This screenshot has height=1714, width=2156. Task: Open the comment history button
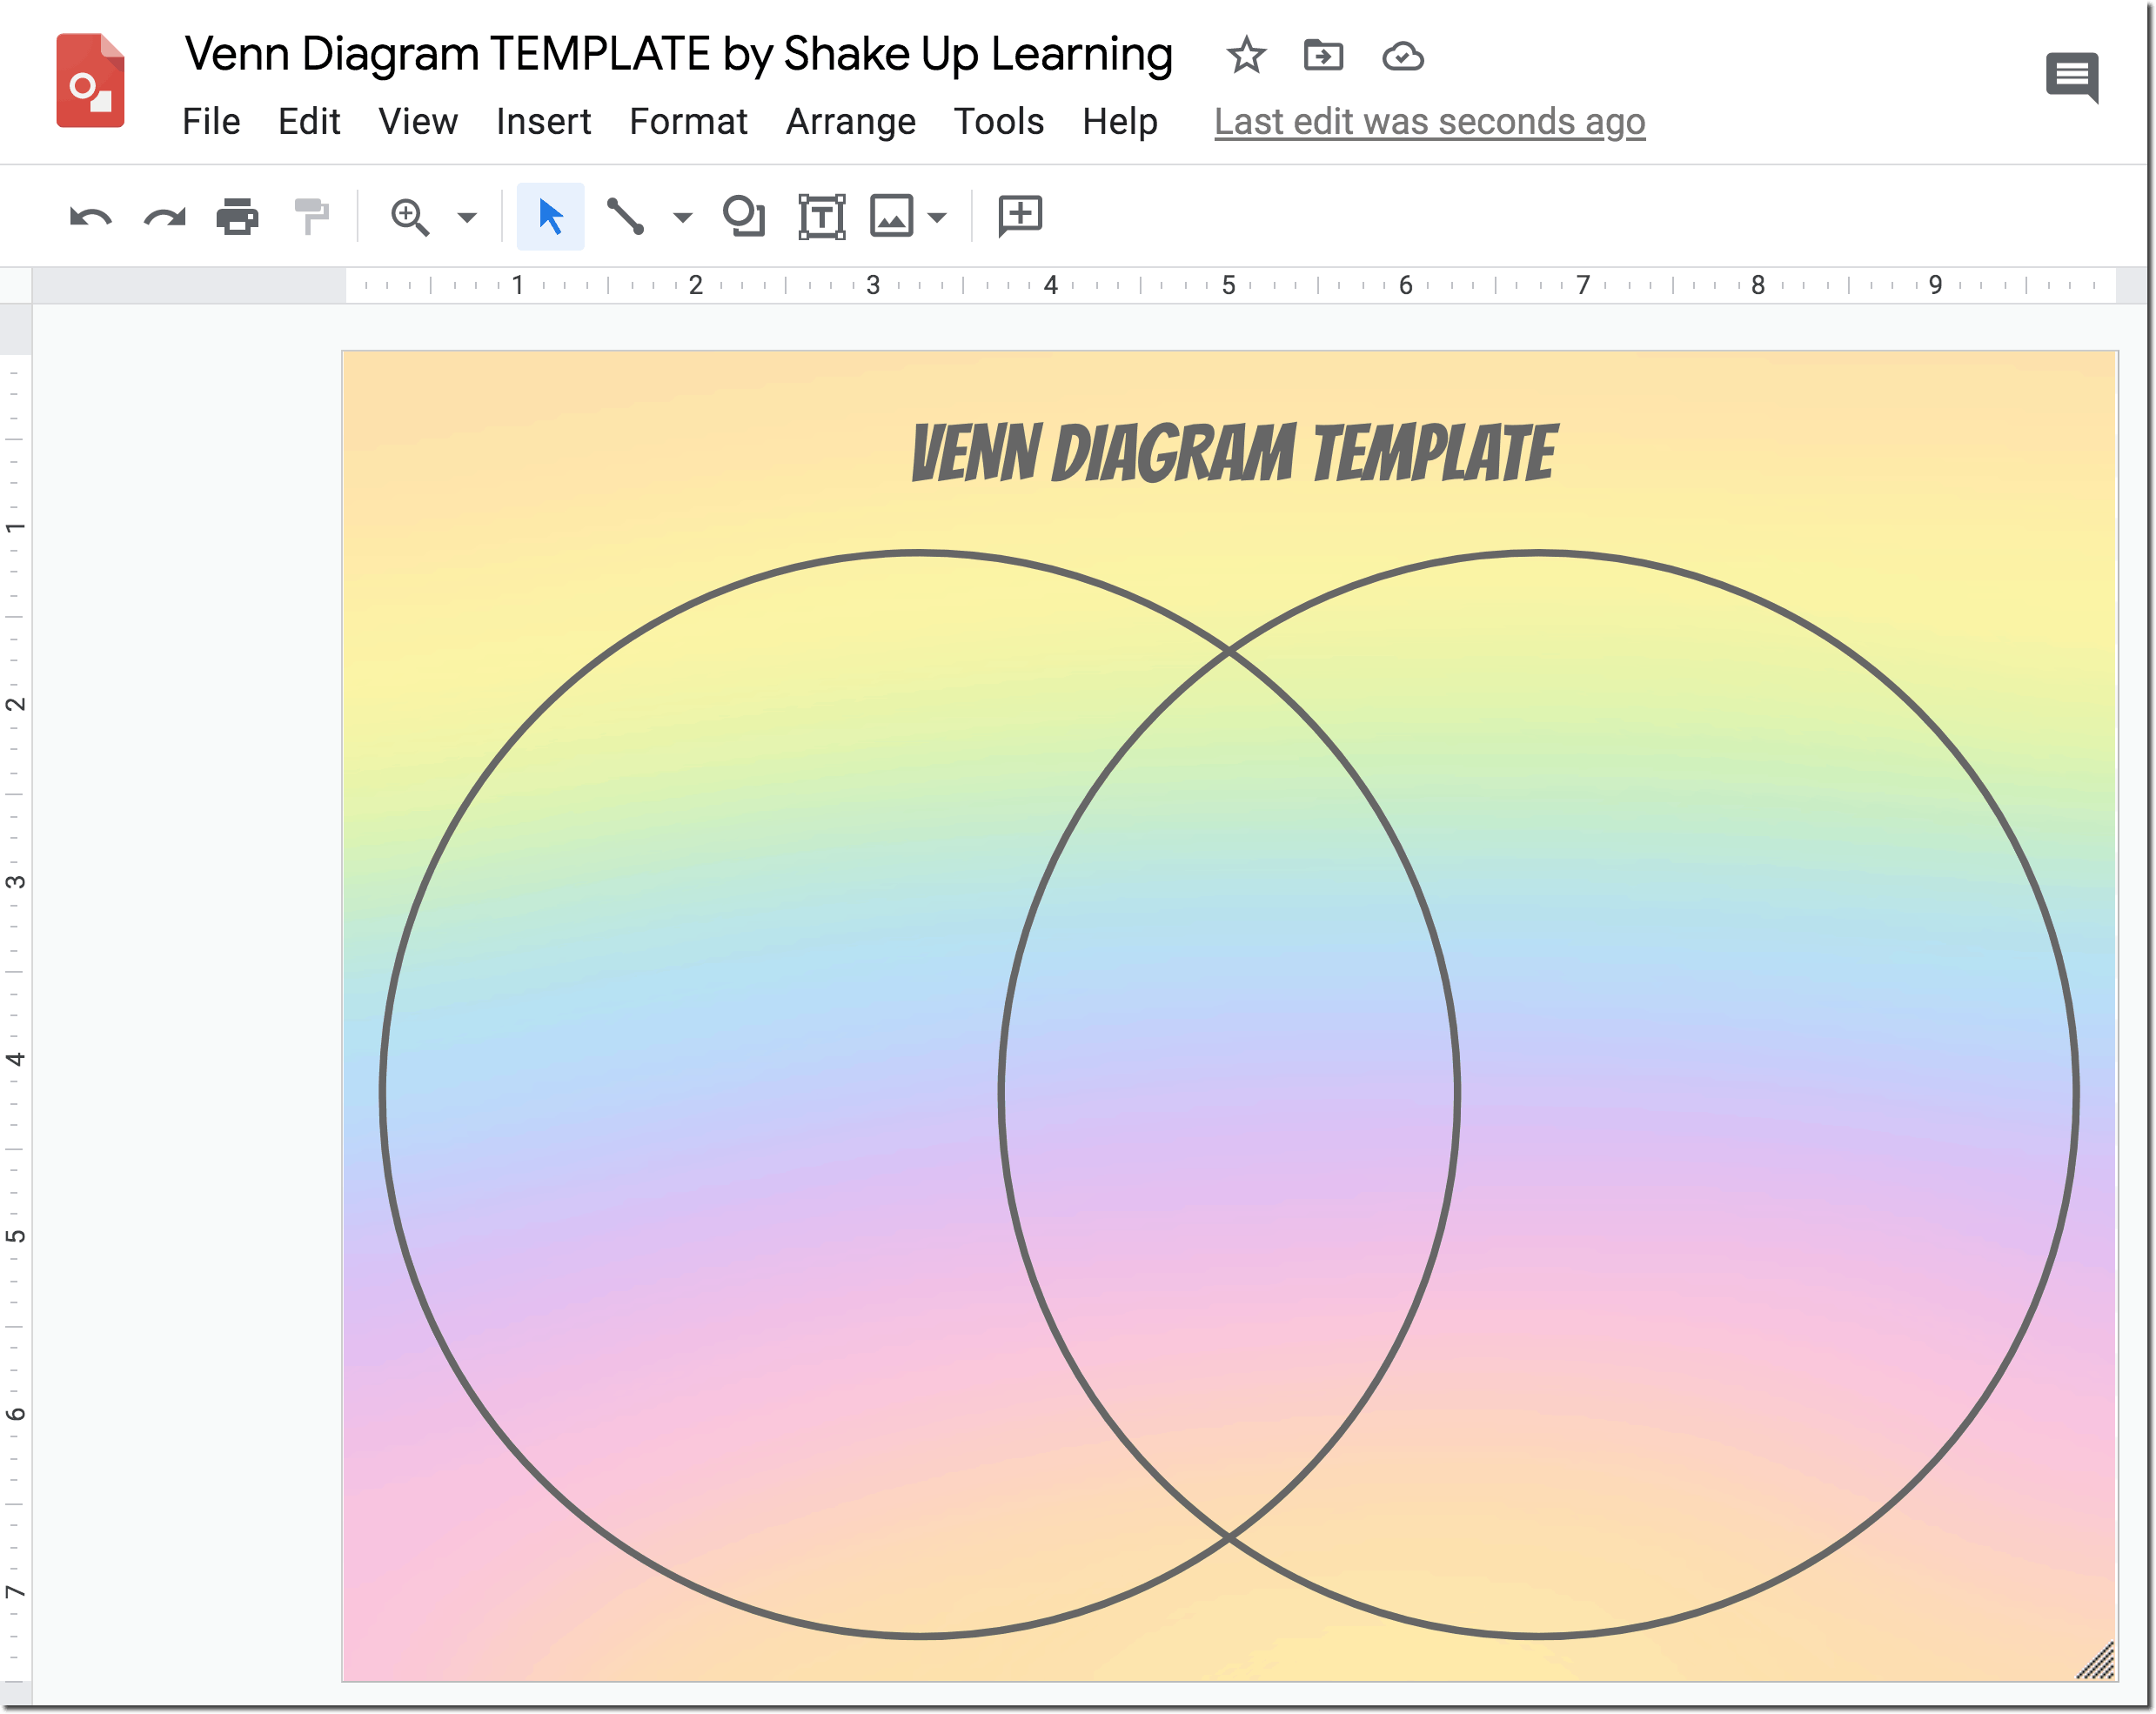point(2072,77)
